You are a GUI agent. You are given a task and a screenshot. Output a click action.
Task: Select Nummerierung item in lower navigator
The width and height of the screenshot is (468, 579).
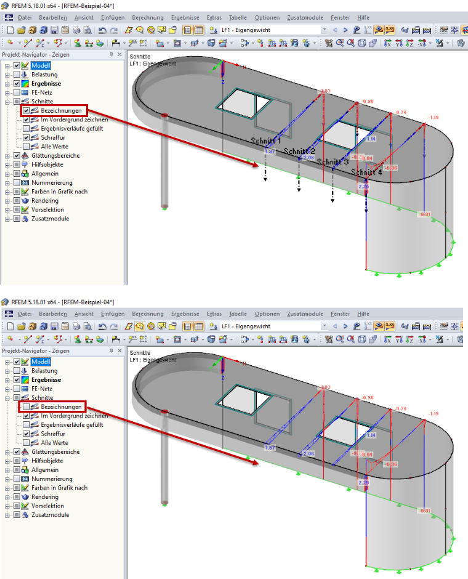point(52,479)
